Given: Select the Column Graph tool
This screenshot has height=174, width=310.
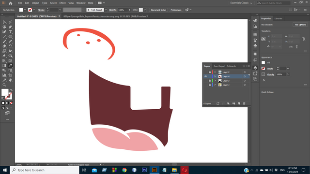Looking at the screenshot, I should (x=4, y=75).
